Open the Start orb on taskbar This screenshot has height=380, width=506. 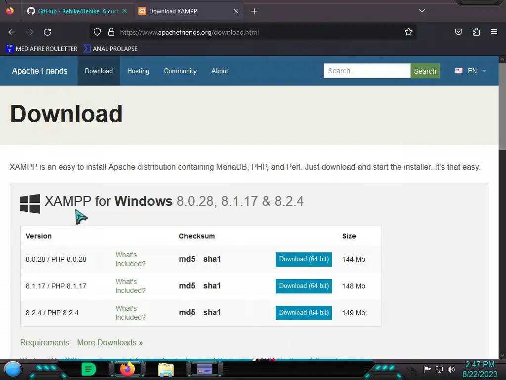pyautogui.click(x=13, y=369)
